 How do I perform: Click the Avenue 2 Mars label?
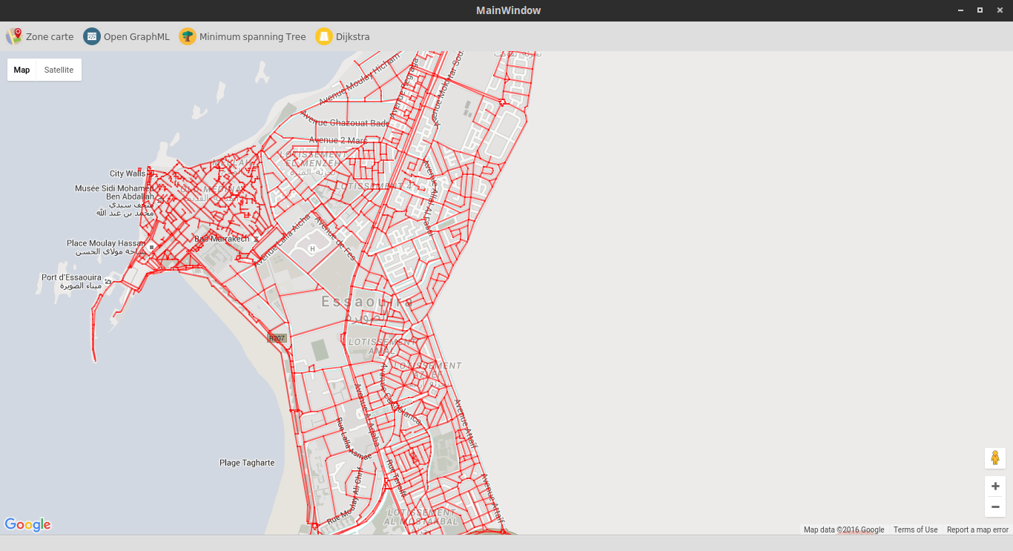(338, 140)
